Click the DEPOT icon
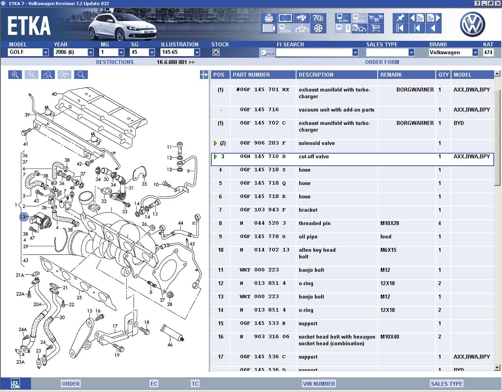The height and width of the screenshot is (392, 502). click(359, 18)
